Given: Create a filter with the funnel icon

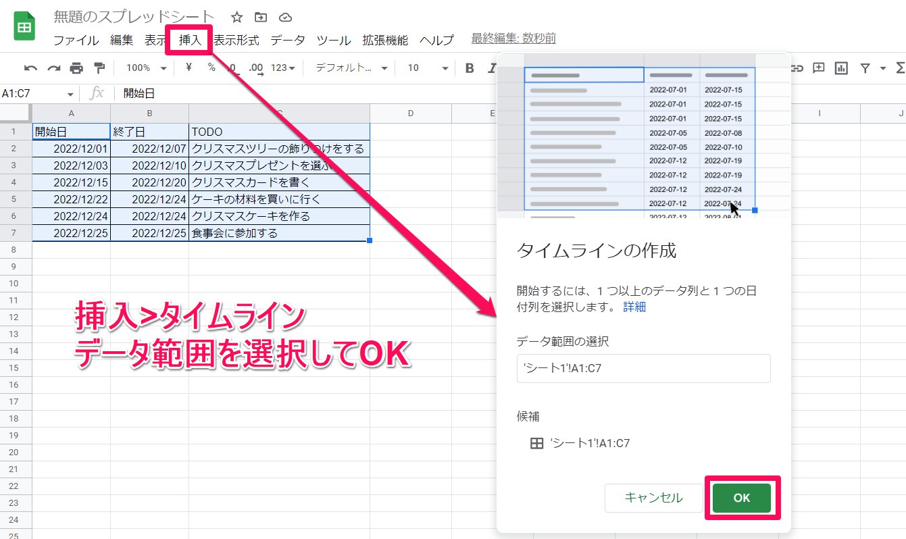Looking at the screenshot, I should (x=865, y=68).
